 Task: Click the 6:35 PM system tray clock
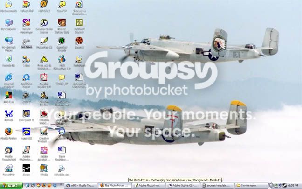click(x=293, y=186)
